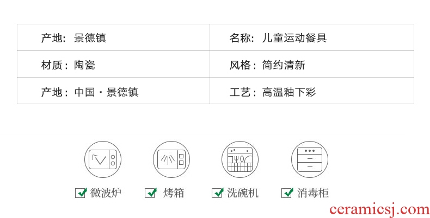The height and width of the screenshot is (218, 430).
Task: Select the 产地: 中国·景德镇 cell
Action: pyautogui.click(x=113, y=91)
